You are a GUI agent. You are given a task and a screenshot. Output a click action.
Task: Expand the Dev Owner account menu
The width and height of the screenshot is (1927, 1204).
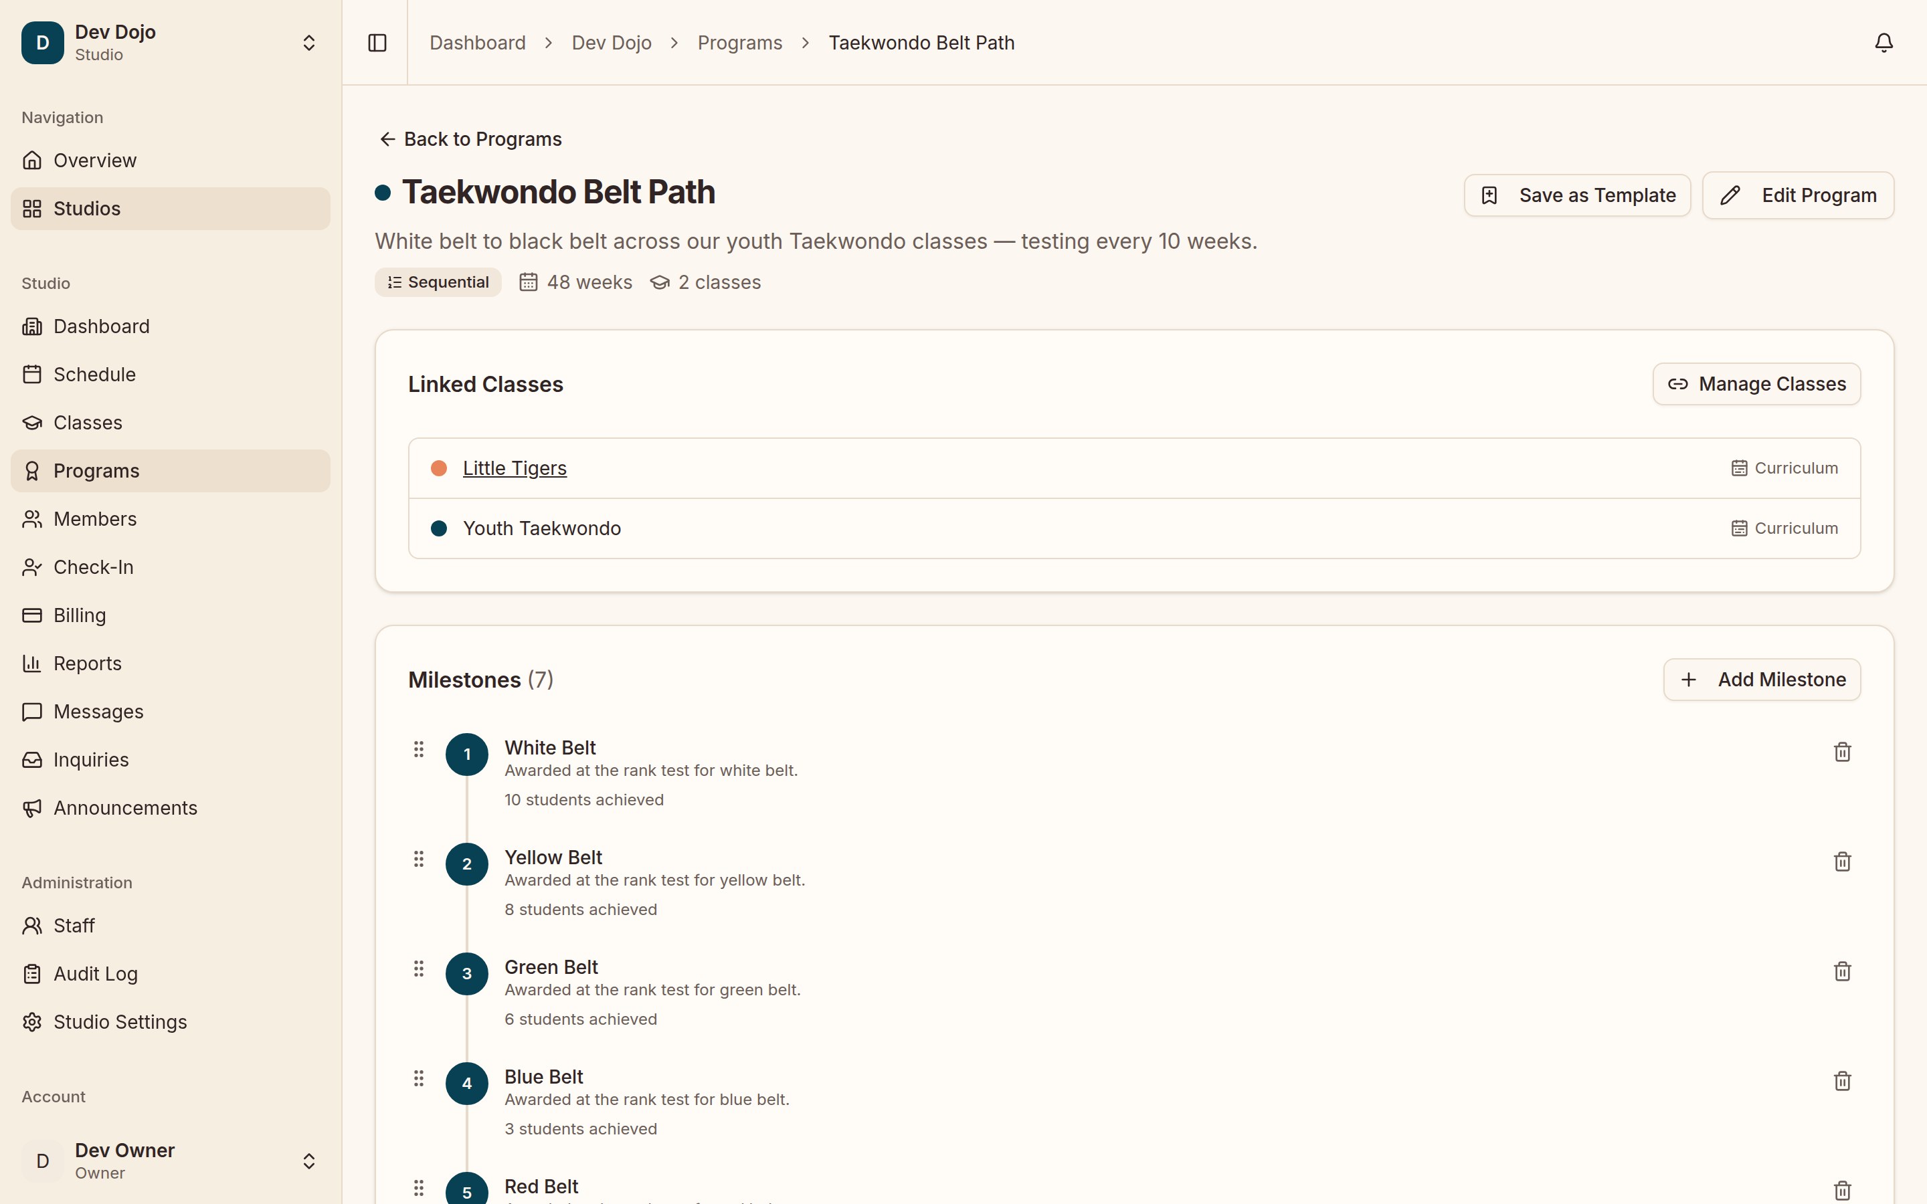309,1161
